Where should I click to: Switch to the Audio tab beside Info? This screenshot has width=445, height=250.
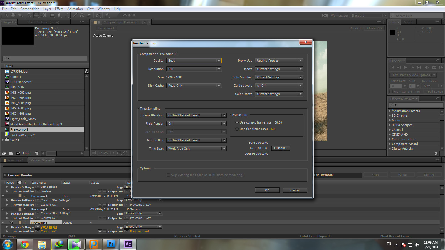point(408,22)
